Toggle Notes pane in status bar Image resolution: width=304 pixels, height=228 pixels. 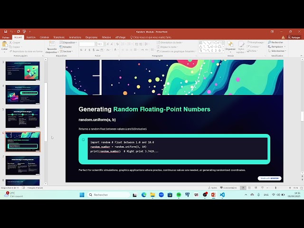click(212, 188)
